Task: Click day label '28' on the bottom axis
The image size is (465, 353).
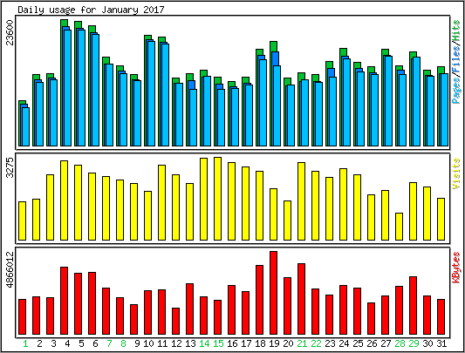Action: pos(400,343)
